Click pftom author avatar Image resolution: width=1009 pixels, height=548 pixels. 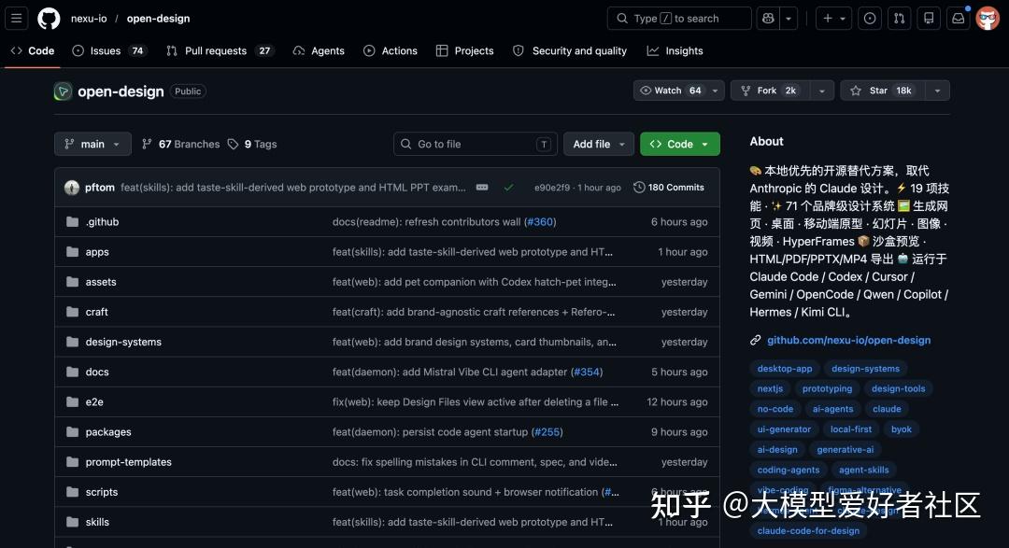71,187
